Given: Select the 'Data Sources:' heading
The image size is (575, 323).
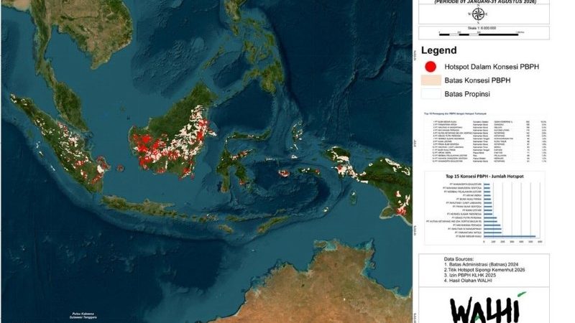Looking at the screenshot, I should 459,259.
